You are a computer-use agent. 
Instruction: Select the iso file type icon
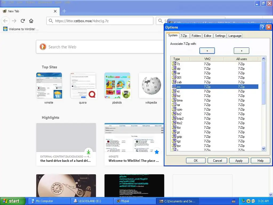(x=174, y=86)
